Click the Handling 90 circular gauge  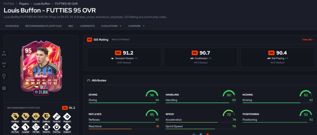click(x=229, y=94)
